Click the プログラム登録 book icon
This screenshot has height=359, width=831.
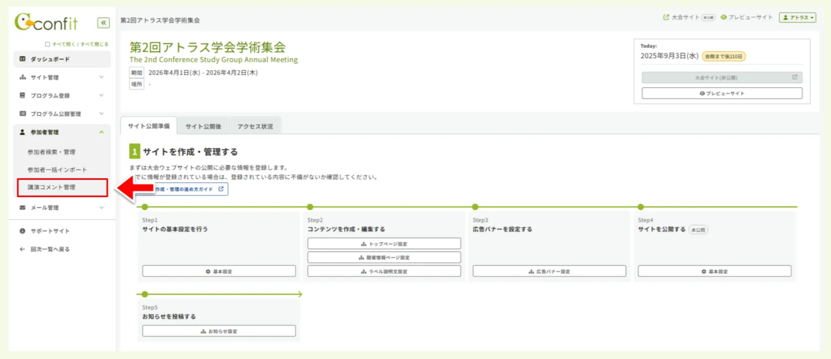[x=23, y=96]
